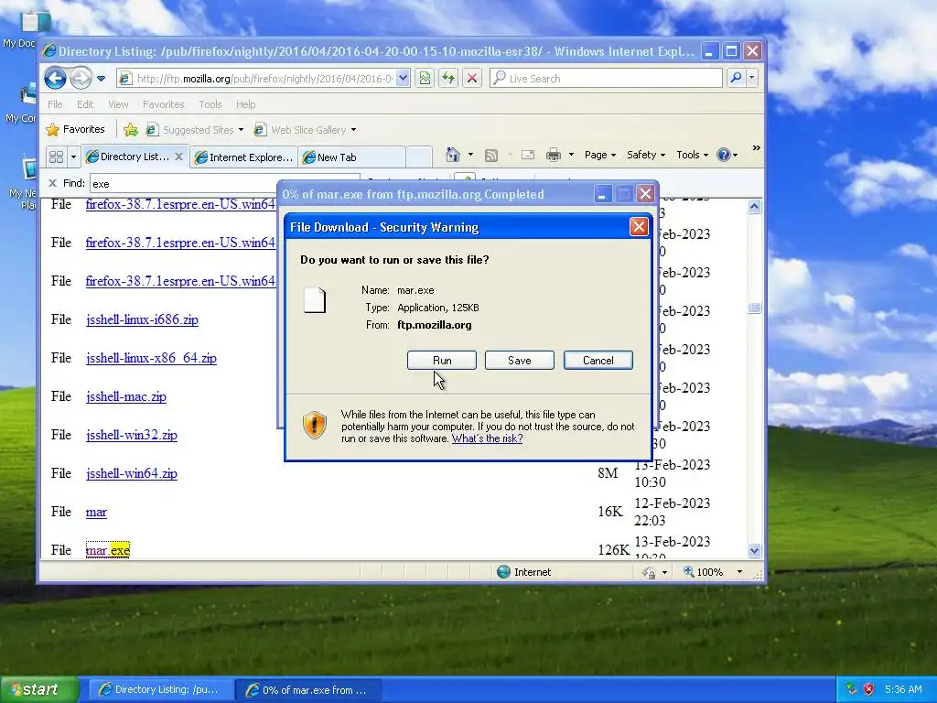The height and width of the screenshot is (703, 937).
Task: Open the Safety dropdown menu
Action: pos(645,155)
